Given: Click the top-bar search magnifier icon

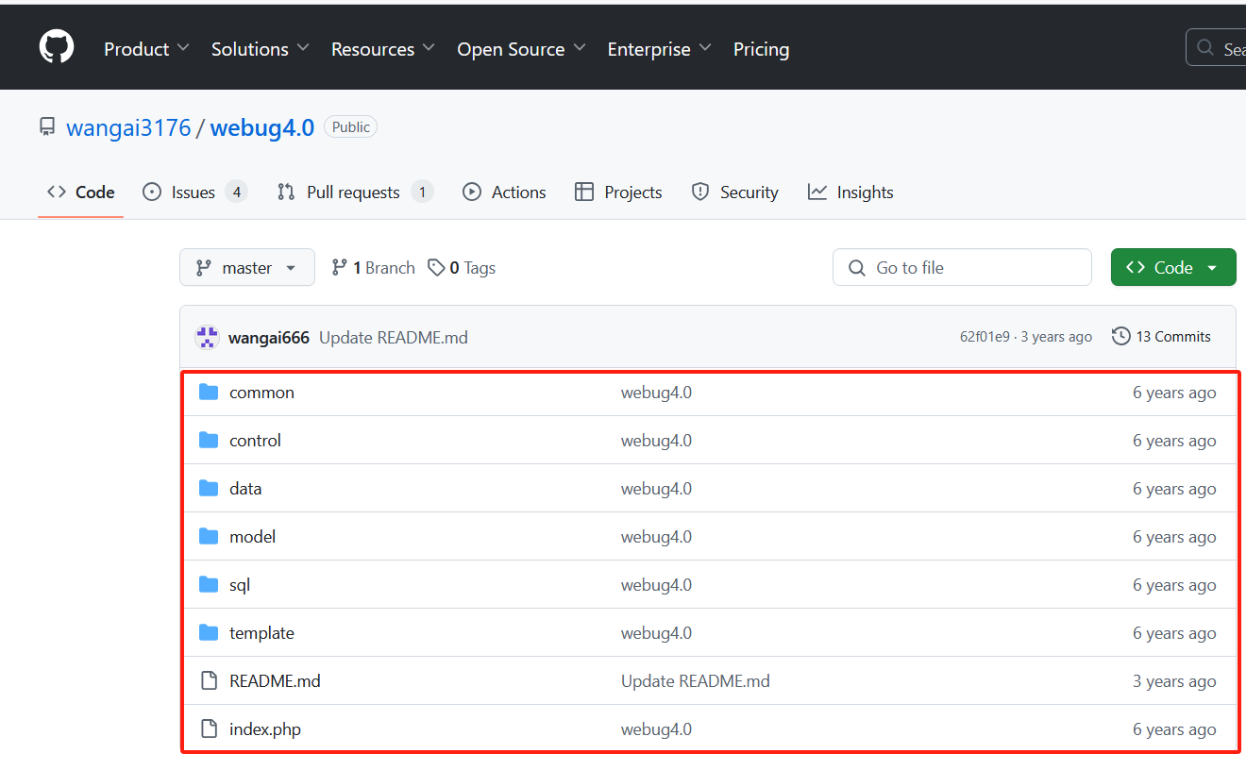Looking at the screenshot, I should 1205,47.
